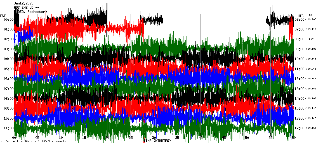Click the Each Vertical Division scale text
316x145 pixels.
click(x=36, y=141)
